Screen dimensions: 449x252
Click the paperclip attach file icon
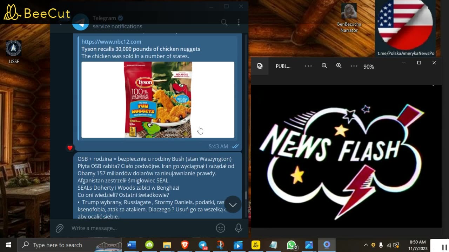click(60, 228)
